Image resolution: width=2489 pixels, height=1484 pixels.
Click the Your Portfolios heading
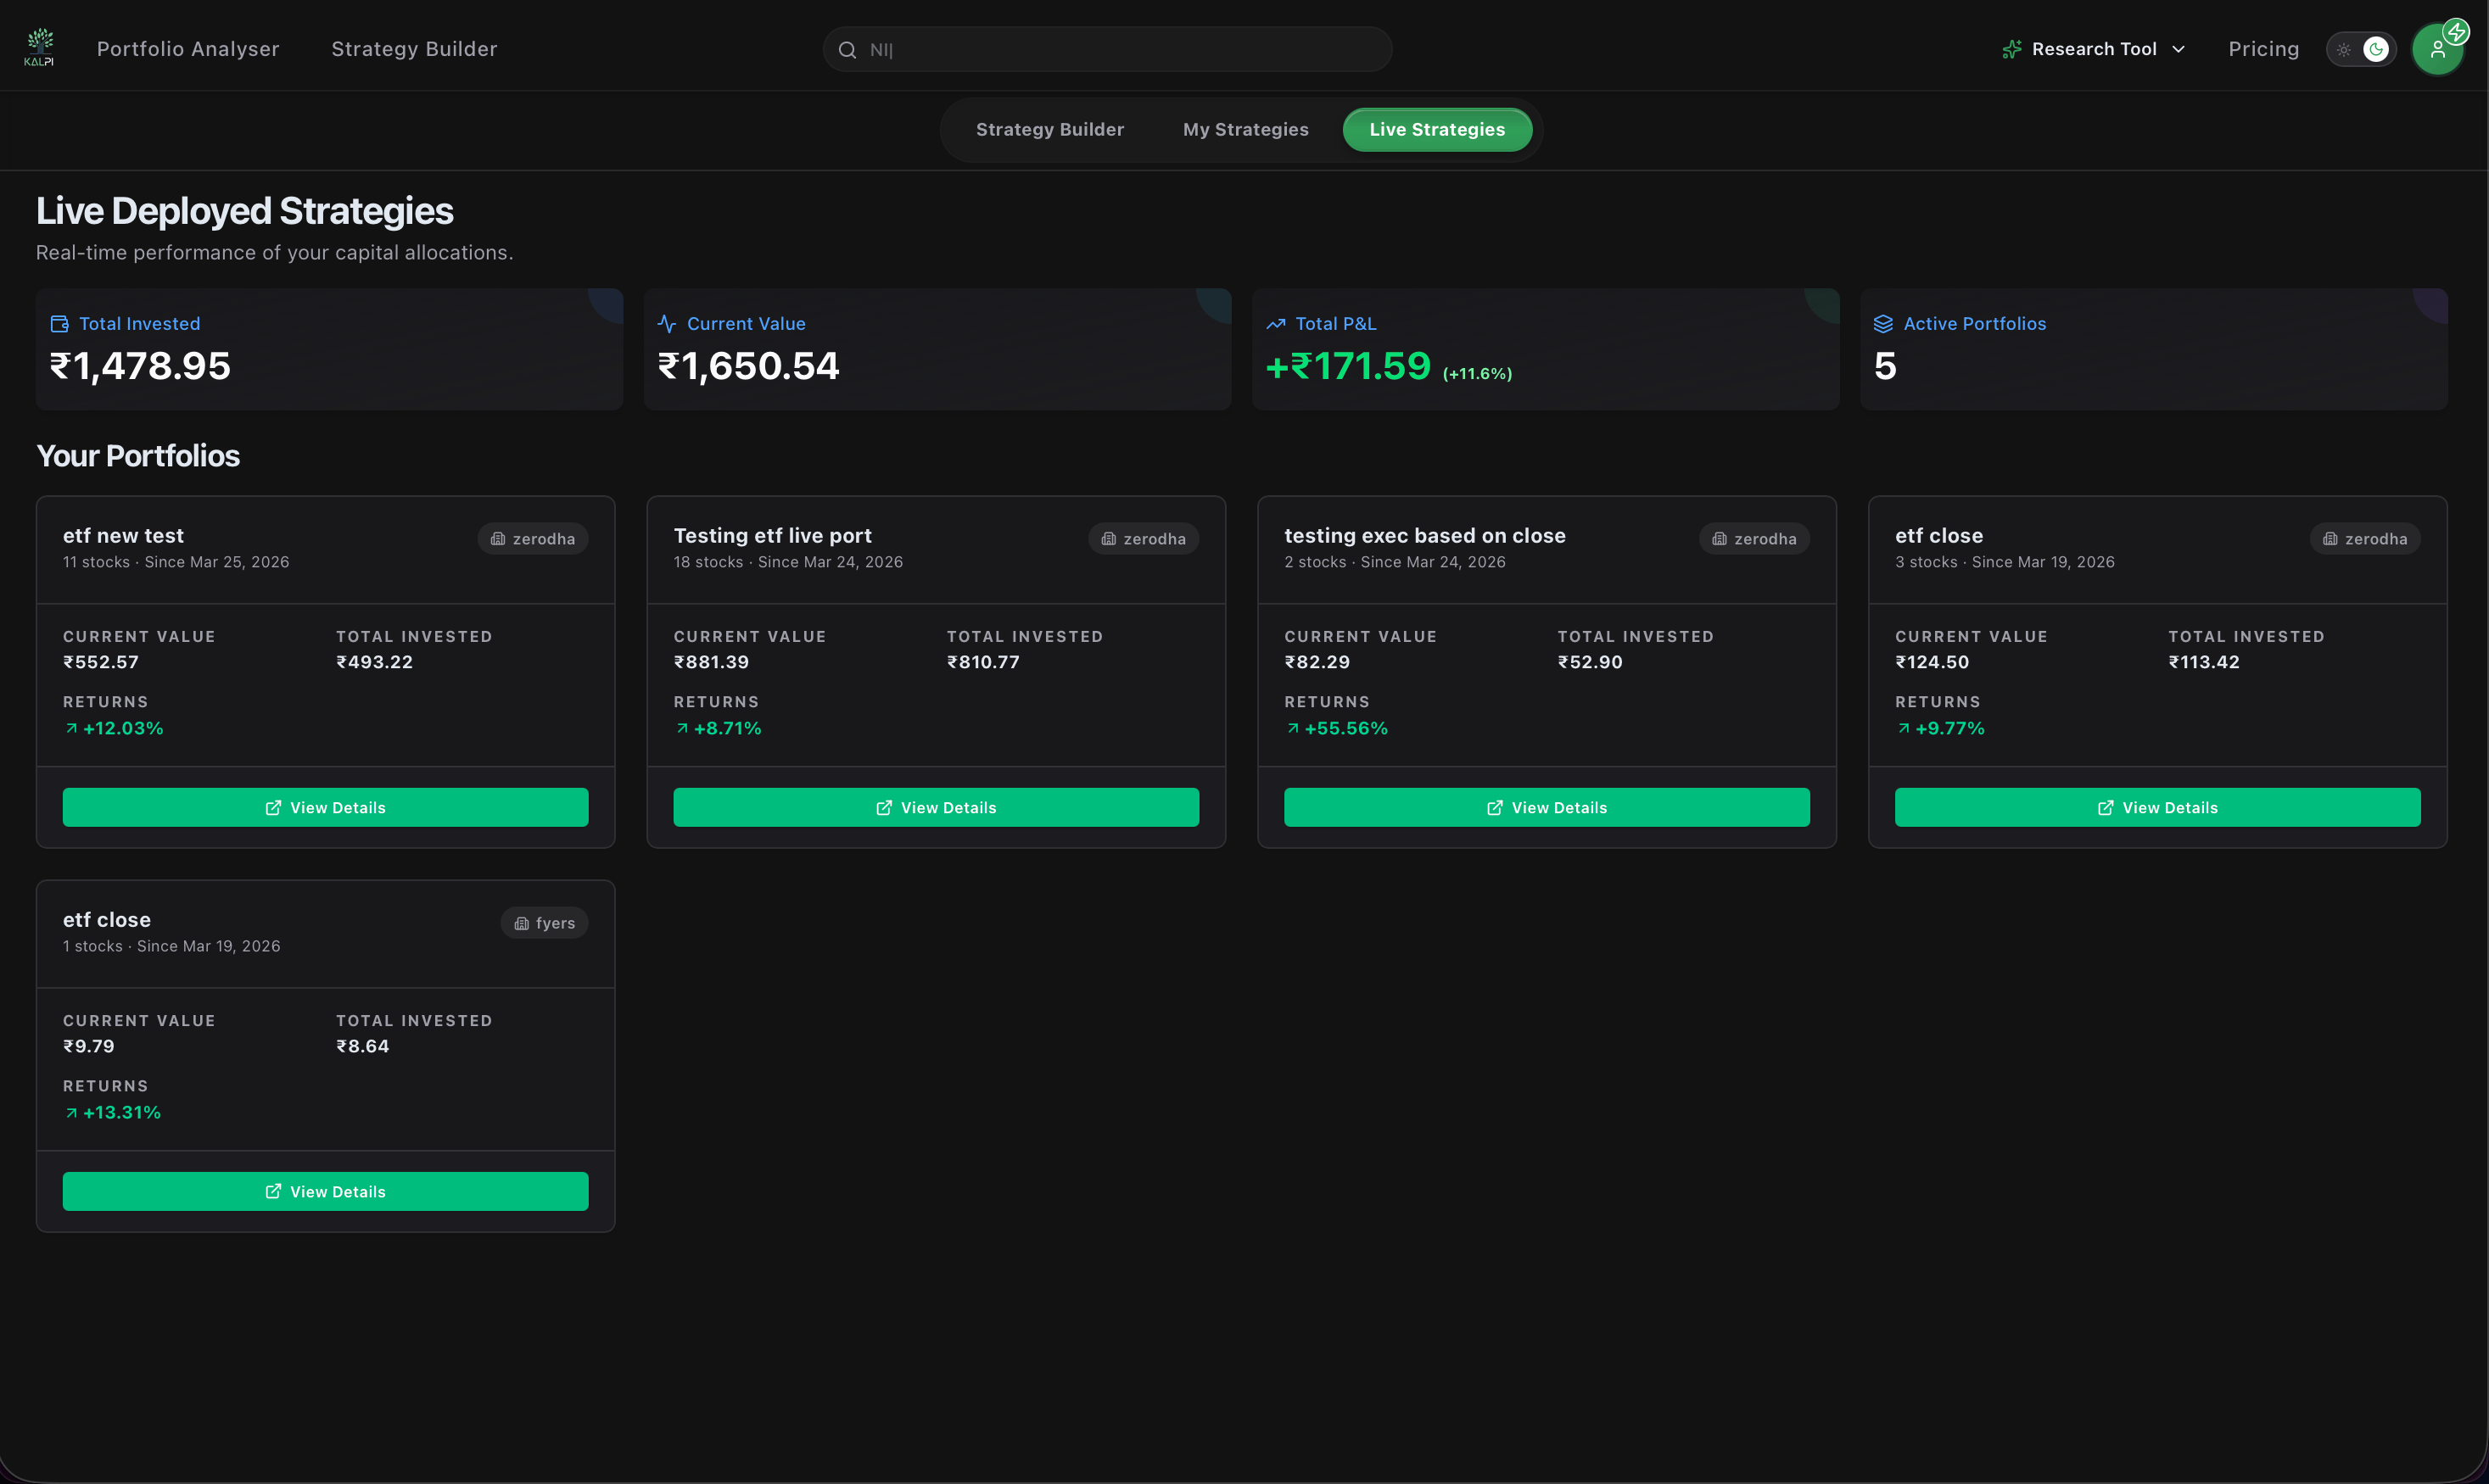point(138,456)
